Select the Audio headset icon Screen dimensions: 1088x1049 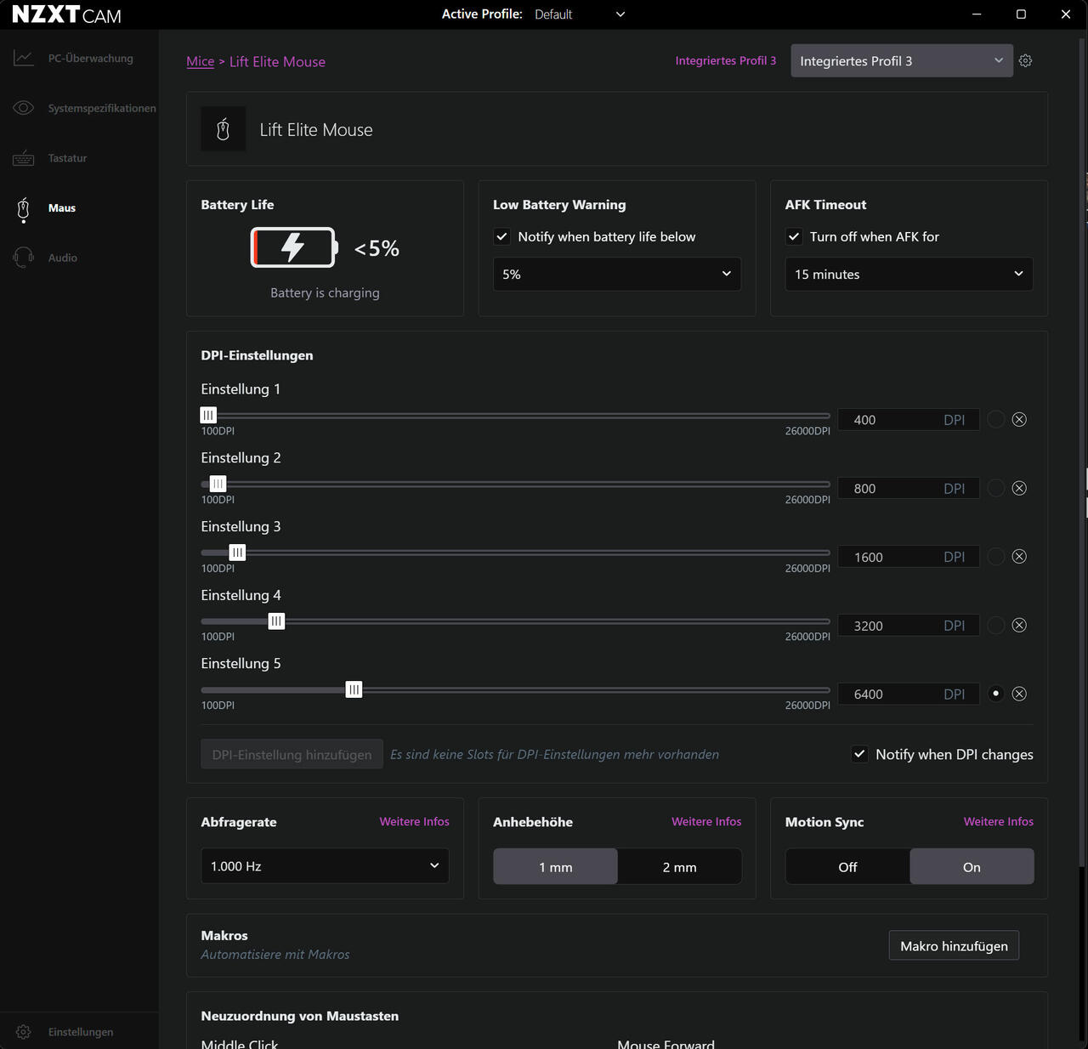coord(24,258)
